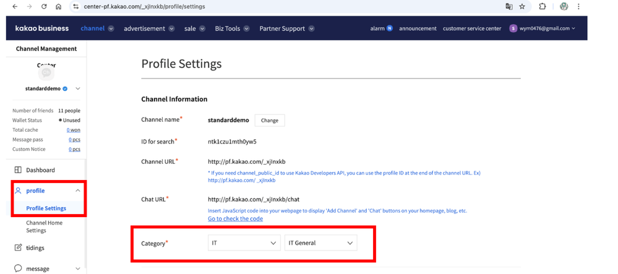
Task: Select the Partner Support top menu
Action: click(282, 28)
